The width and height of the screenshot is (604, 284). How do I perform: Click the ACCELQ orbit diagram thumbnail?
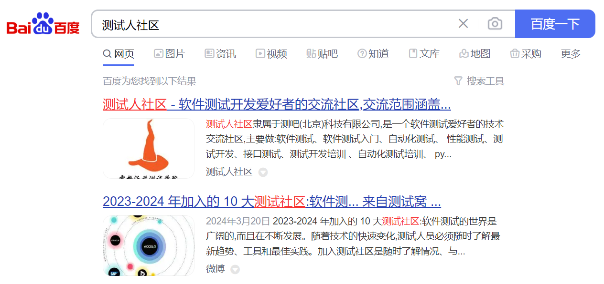[x=149, y=245]
